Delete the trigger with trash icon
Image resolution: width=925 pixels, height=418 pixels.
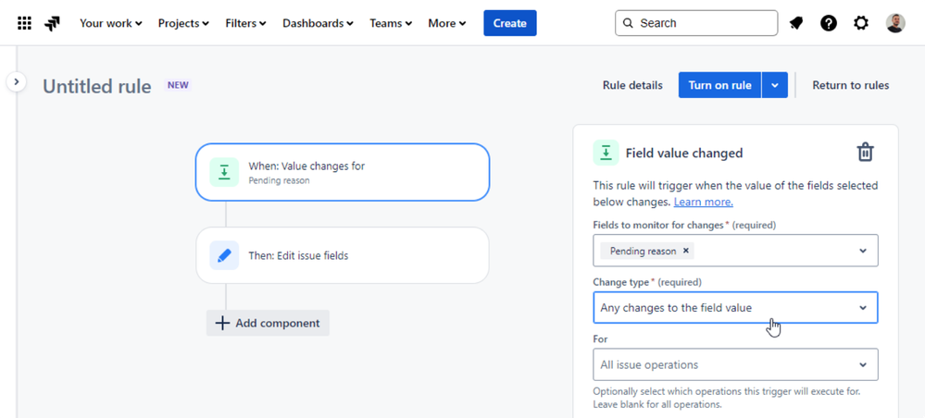(x=865, y=153)
